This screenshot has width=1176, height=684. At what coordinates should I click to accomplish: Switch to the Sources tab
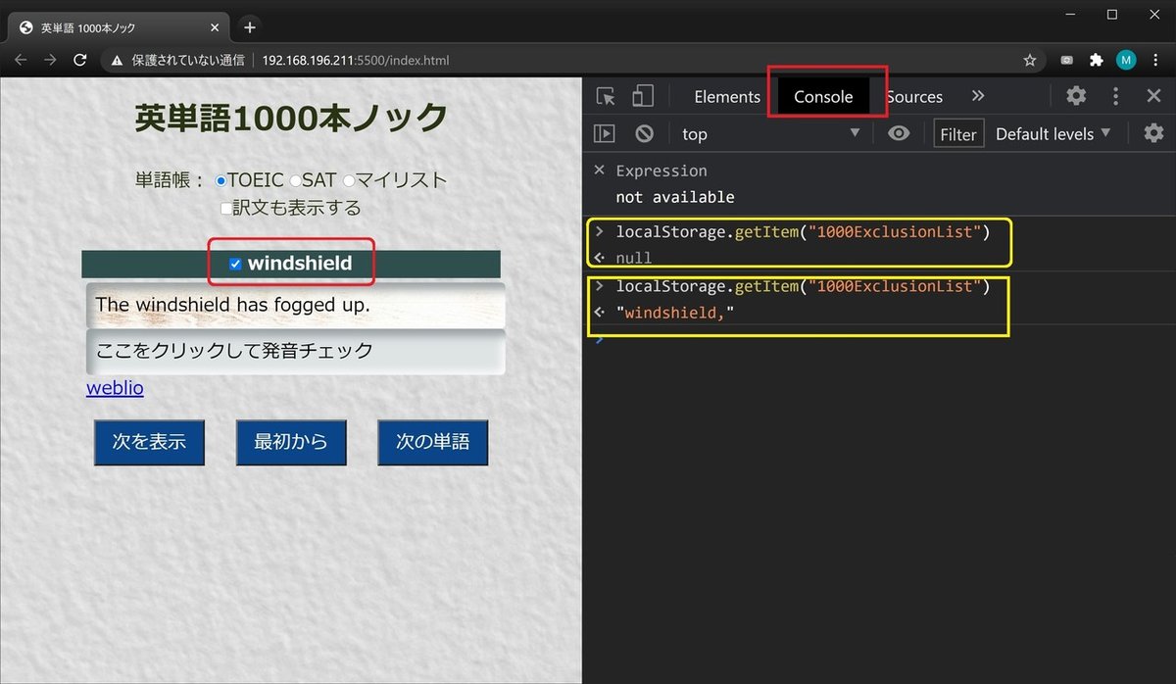click(x=914, y=97)
